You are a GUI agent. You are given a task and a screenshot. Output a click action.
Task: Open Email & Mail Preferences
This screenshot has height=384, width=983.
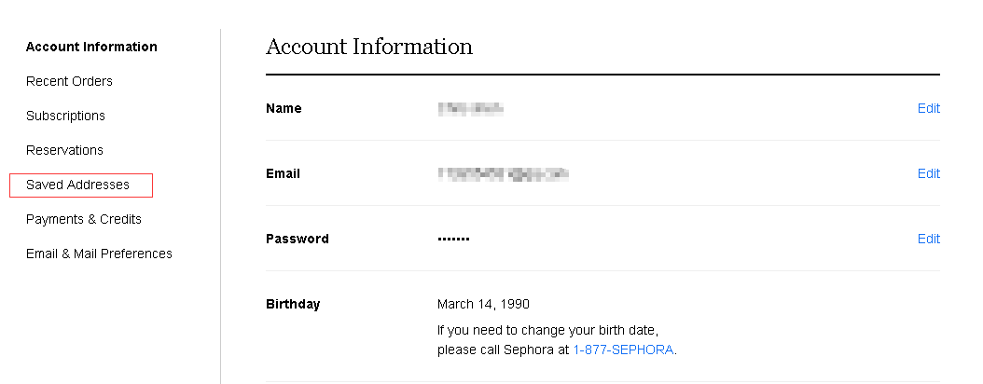[x=99, y=254]
